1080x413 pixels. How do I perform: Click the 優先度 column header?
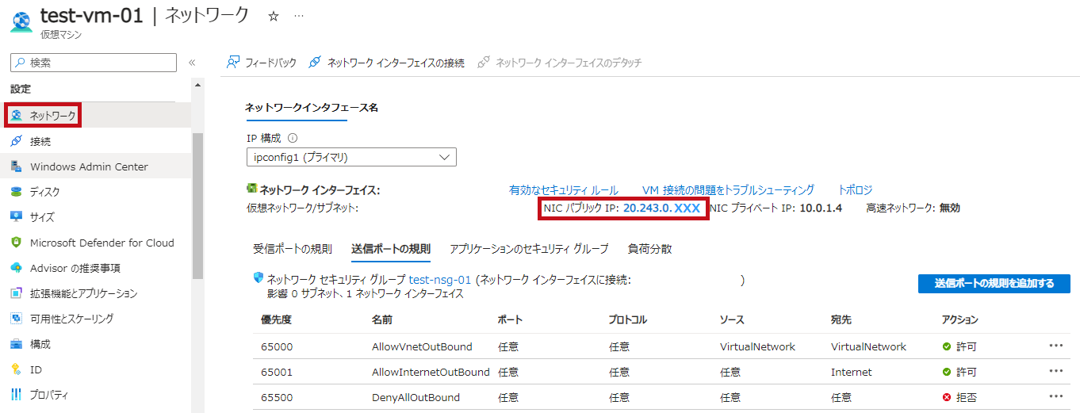[276, 320]
